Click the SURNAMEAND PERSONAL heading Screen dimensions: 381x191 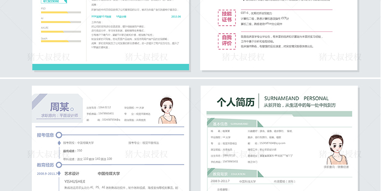click(296, 99)
